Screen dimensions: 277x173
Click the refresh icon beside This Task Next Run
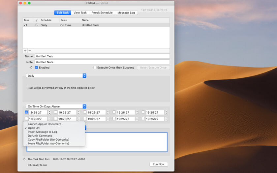tap(24, 159)
